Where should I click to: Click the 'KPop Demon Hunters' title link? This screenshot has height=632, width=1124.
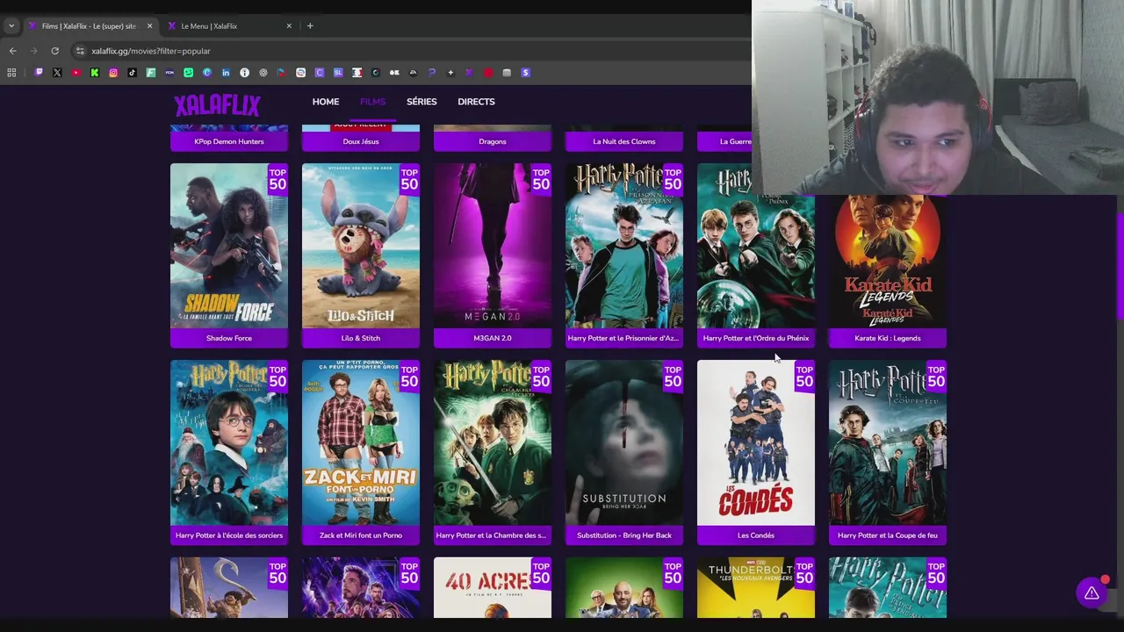[229, 141]
